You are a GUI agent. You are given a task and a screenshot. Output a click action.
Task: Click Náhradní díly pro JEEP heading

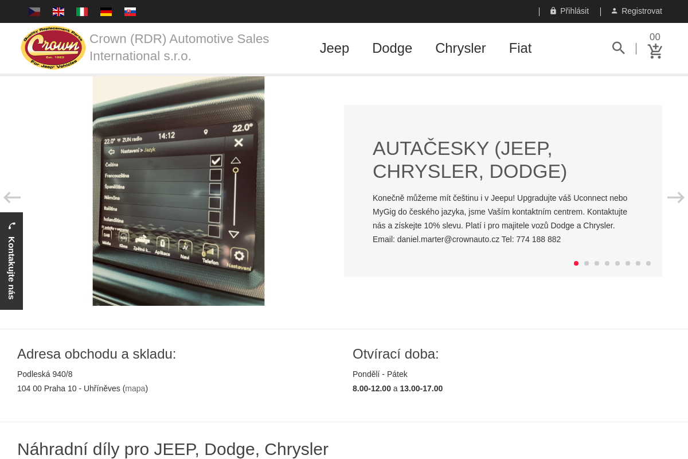173,449
